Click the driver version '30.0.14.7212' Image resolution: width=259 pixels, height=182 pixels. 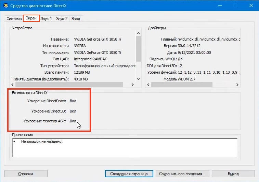pos(189,46)
